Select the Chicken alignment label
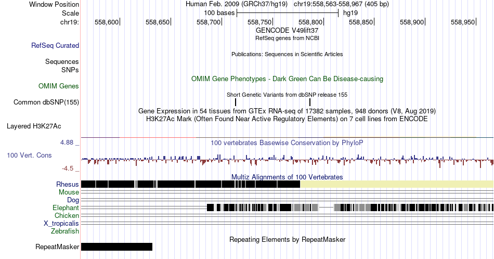The height and width of the screenshot is (259, 494). [x=67, y=215]
